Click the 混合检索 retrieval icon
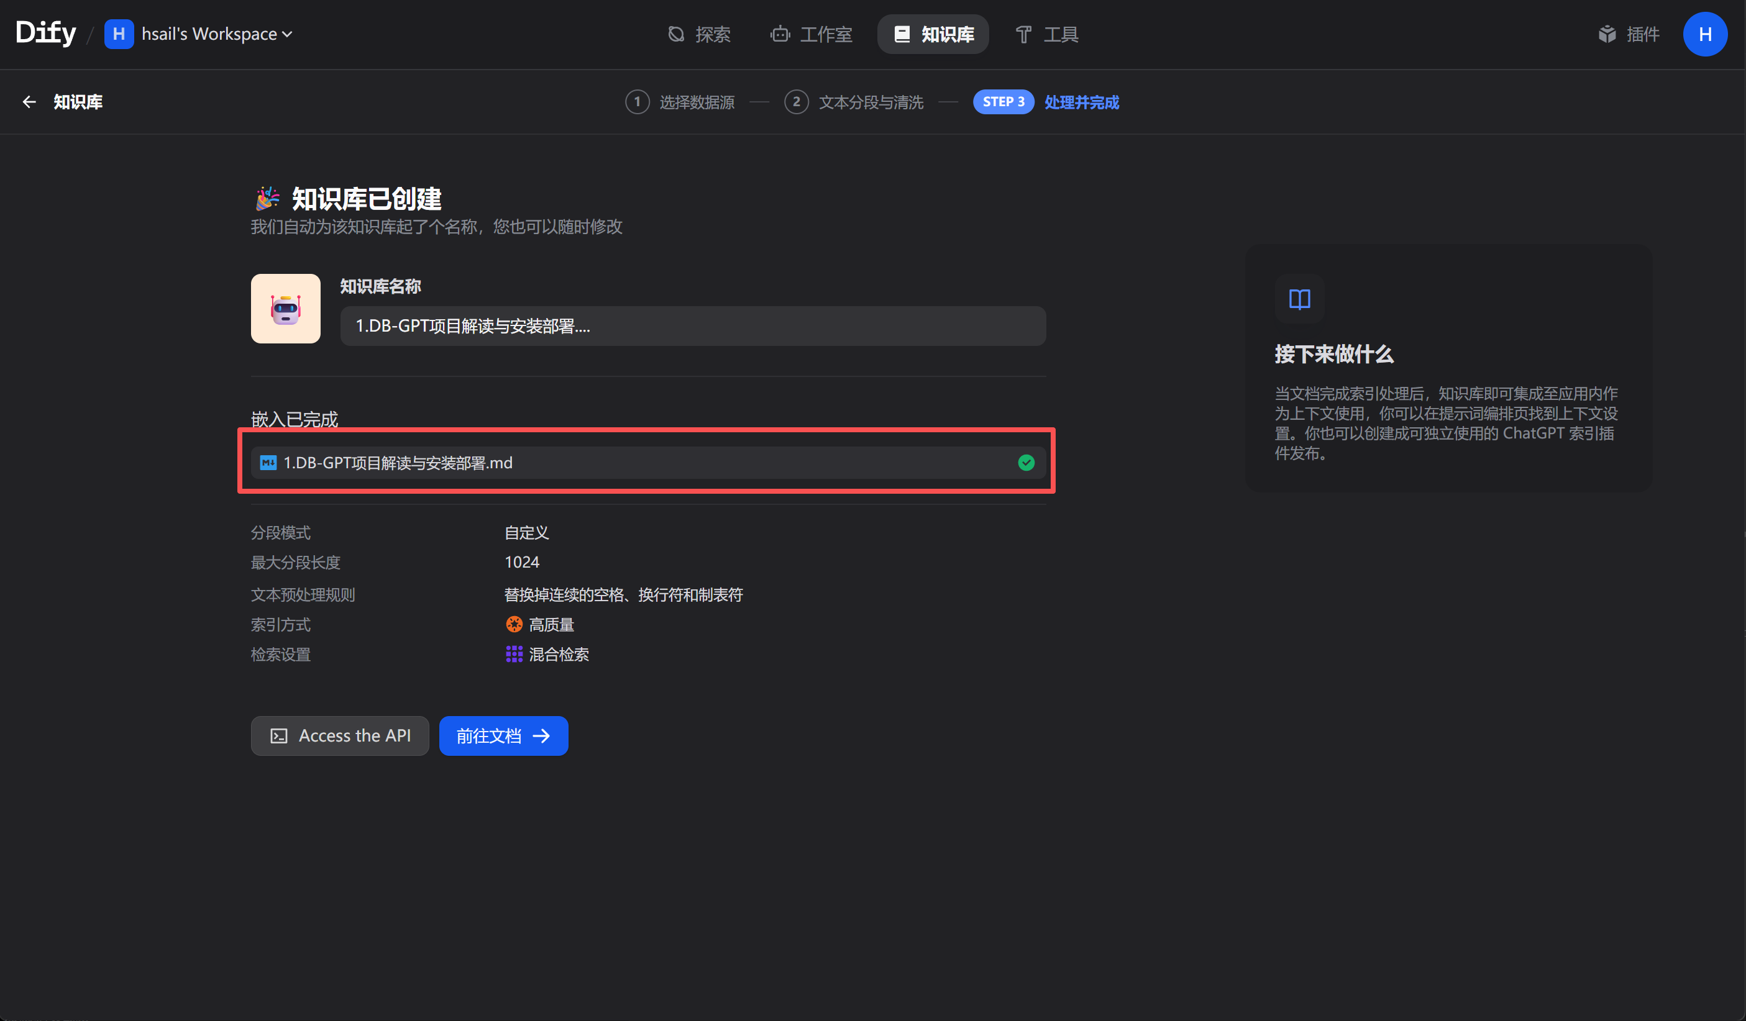This screenshot has height=1021, width=1746. 514,654
